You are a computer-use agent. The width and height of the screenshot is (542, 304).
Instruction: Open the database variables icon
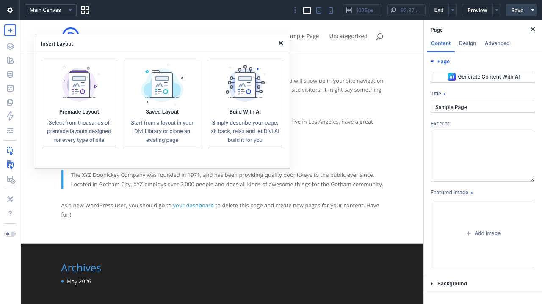10,74
